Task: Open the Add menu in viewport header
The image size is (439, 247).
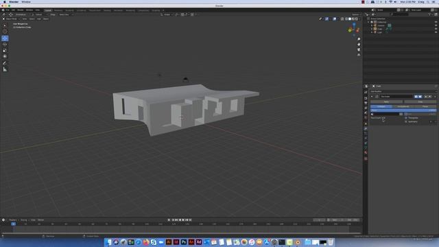Action: click(39, 19)
